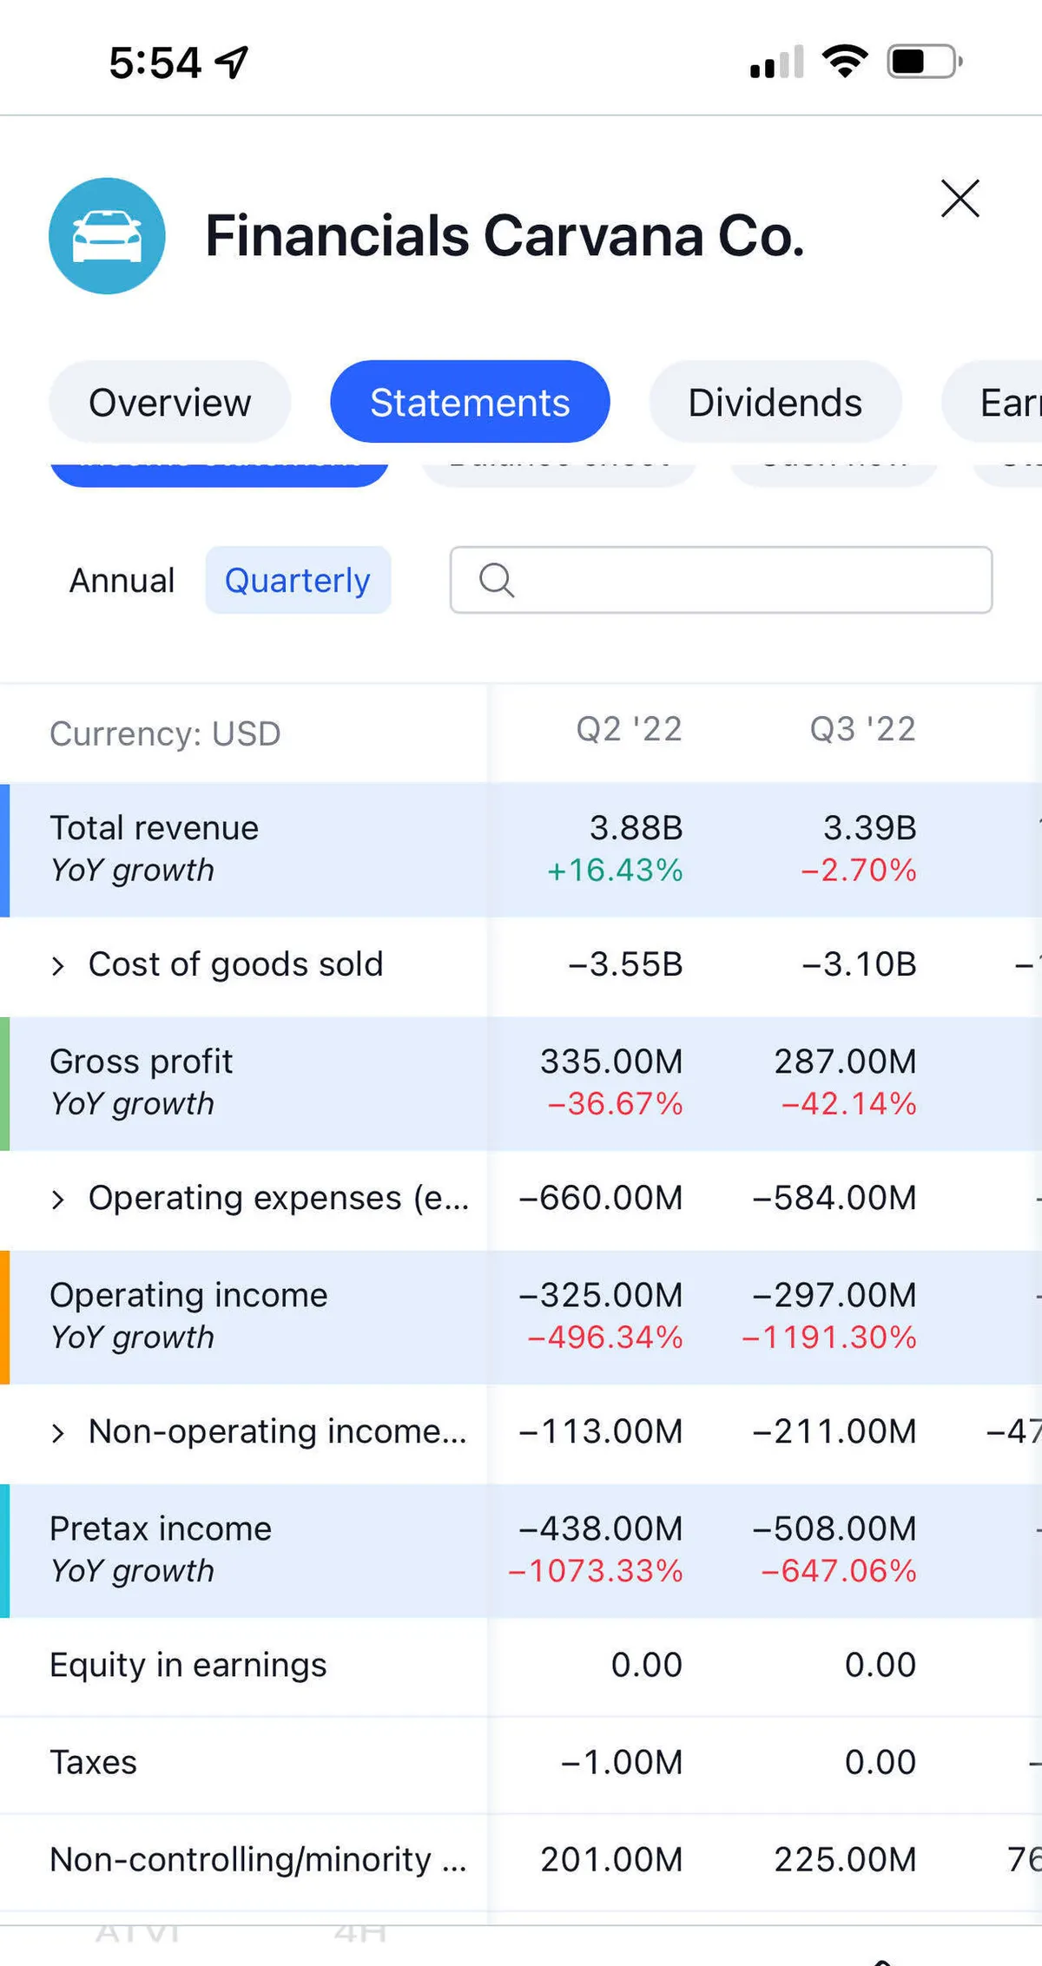Image resolution: width=1042 pixels, height=1966 pixels.
Task: Tap the Carvana car logo icon
Action: [x=107, y=236]
